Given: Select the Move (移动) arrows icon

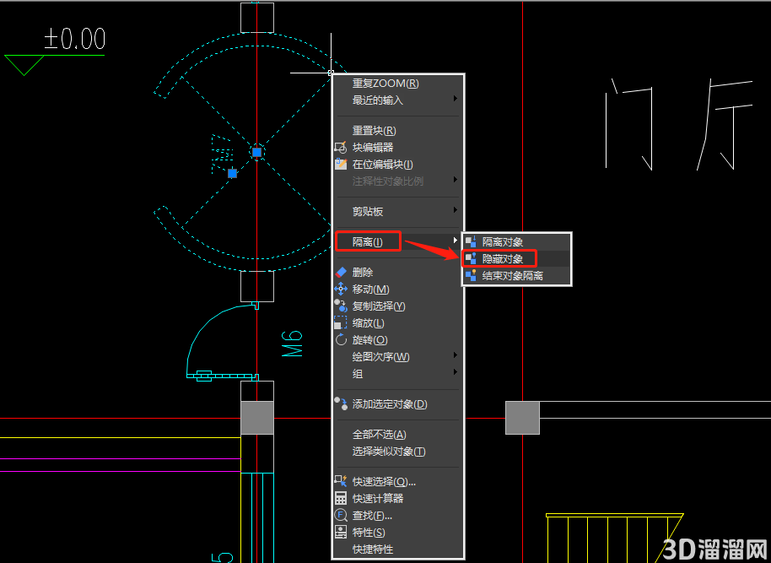Looking at the screenshot, I should (341, 289).
